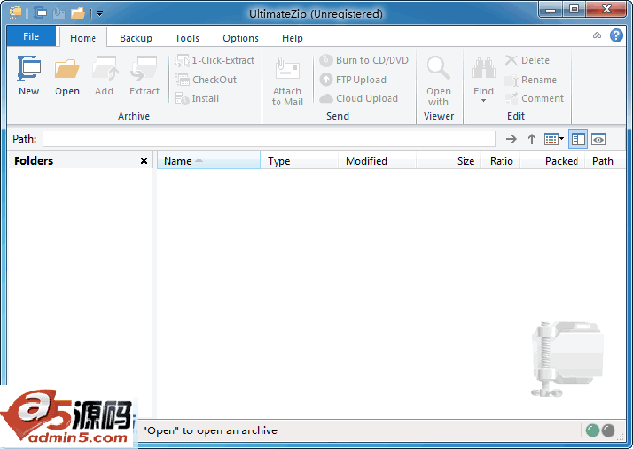633x449 pixels.
Task: Toggle the preview eye button
Action: [598, 139]
